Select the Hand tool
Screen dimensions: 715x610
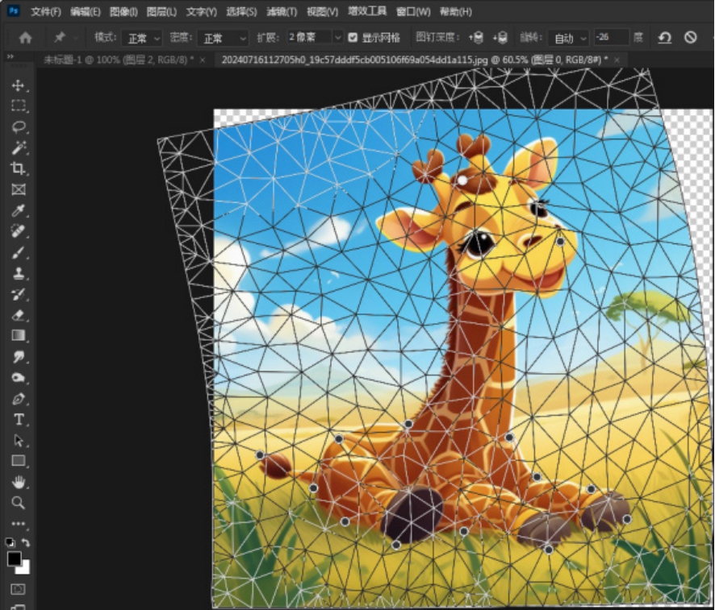(x=18, y=482)
